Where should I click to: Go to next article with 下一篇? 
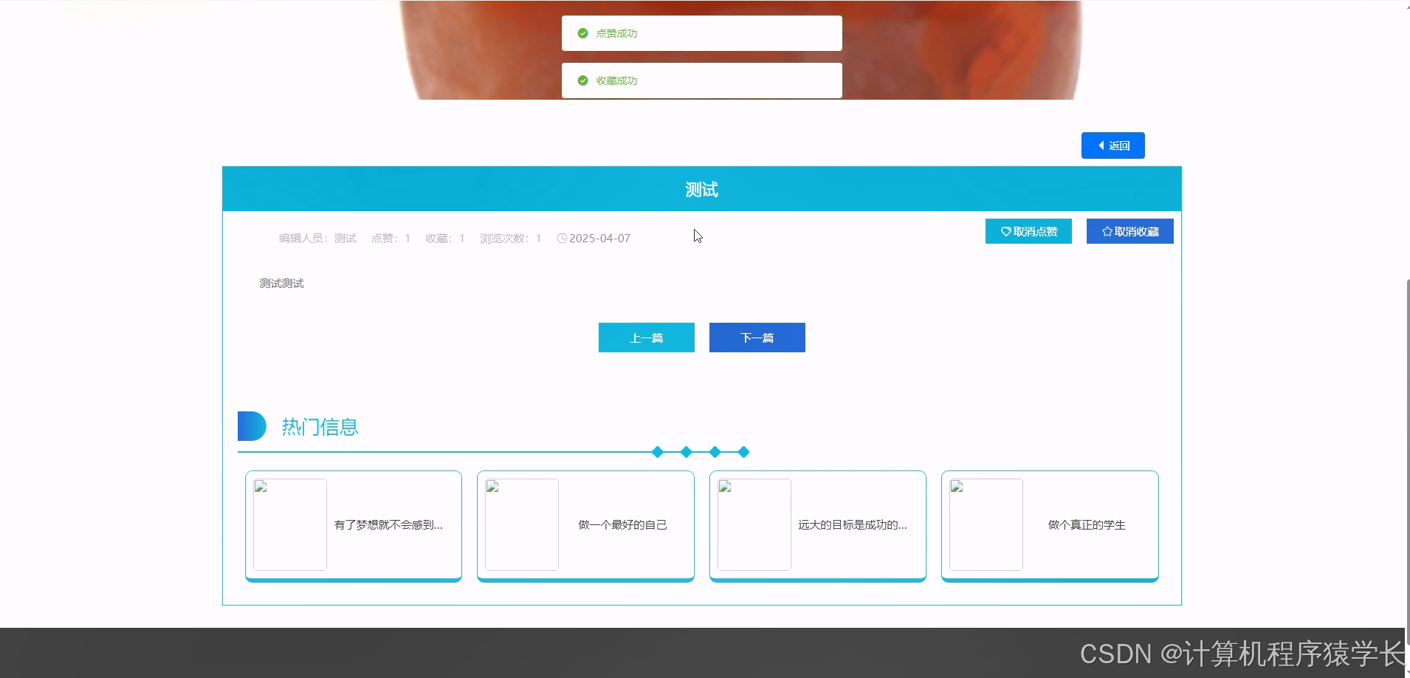pyautogui.click(x=757, y=338)
